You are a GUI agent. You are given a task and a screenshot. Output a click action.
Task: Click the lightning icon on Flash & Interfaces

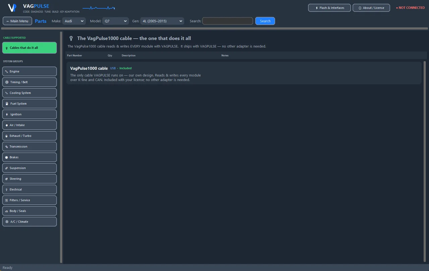(x=317, y=8)
